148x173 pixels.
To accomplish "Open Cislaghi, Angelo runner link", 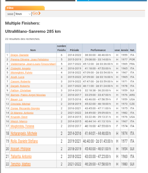I will [x=21, y=69].
